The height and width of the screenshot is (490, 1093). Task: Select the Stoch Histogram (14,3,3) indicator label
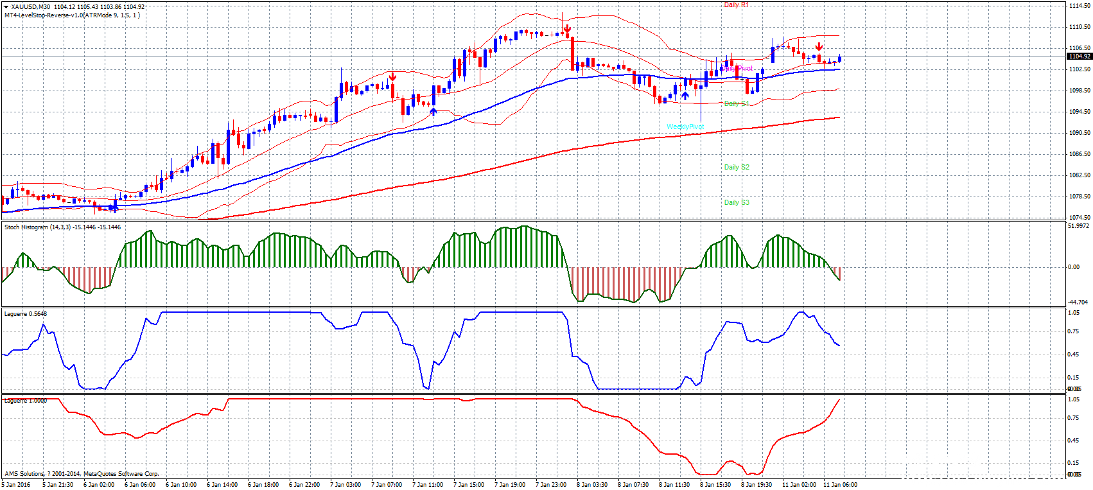[62, 227]
